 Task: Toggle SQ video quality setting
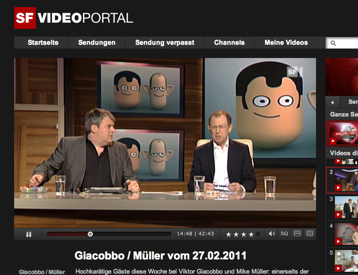coord(284,233)
